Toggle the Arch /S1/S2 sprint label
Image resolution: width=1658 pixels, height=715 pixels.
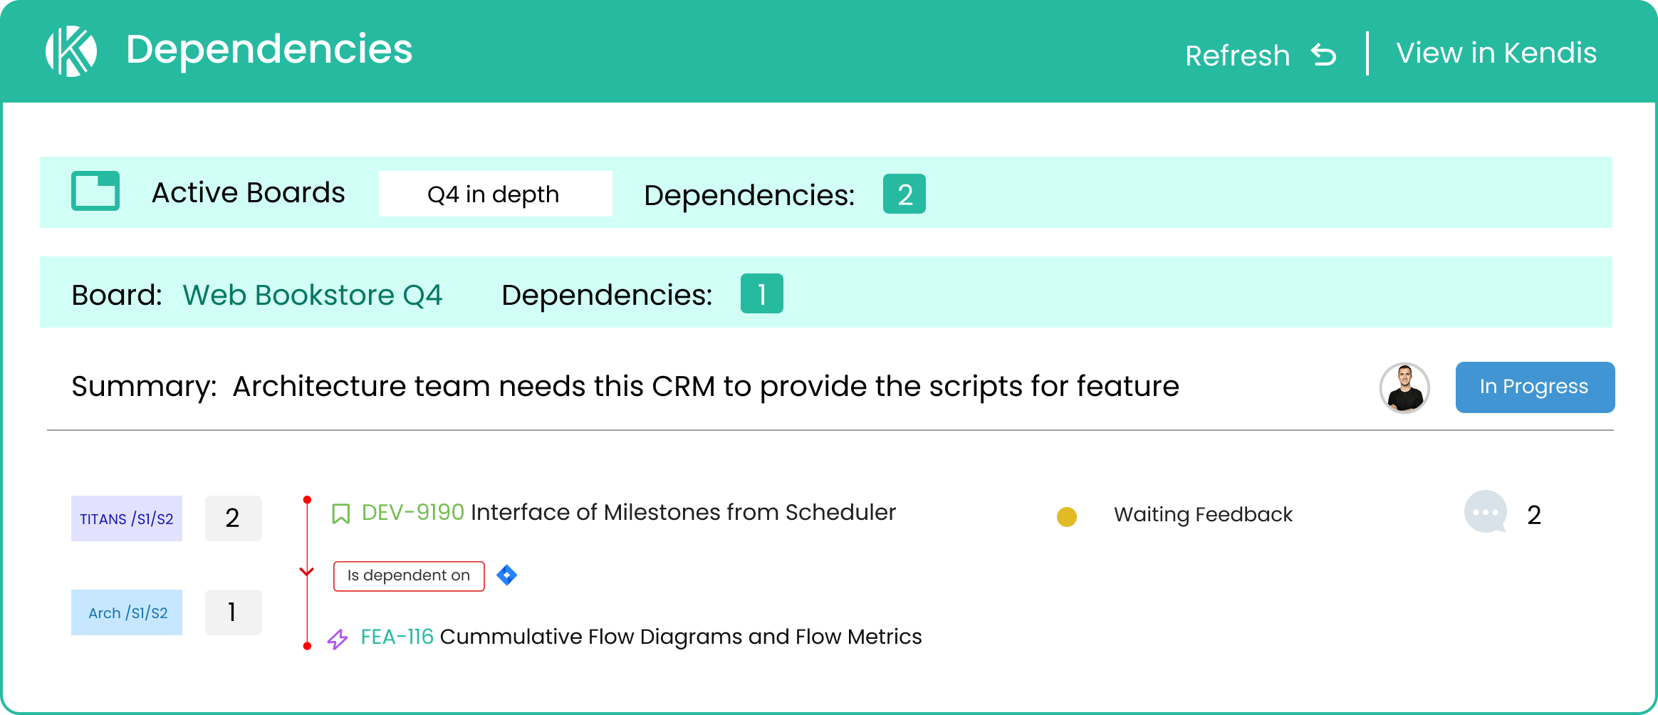click(126, 612)
